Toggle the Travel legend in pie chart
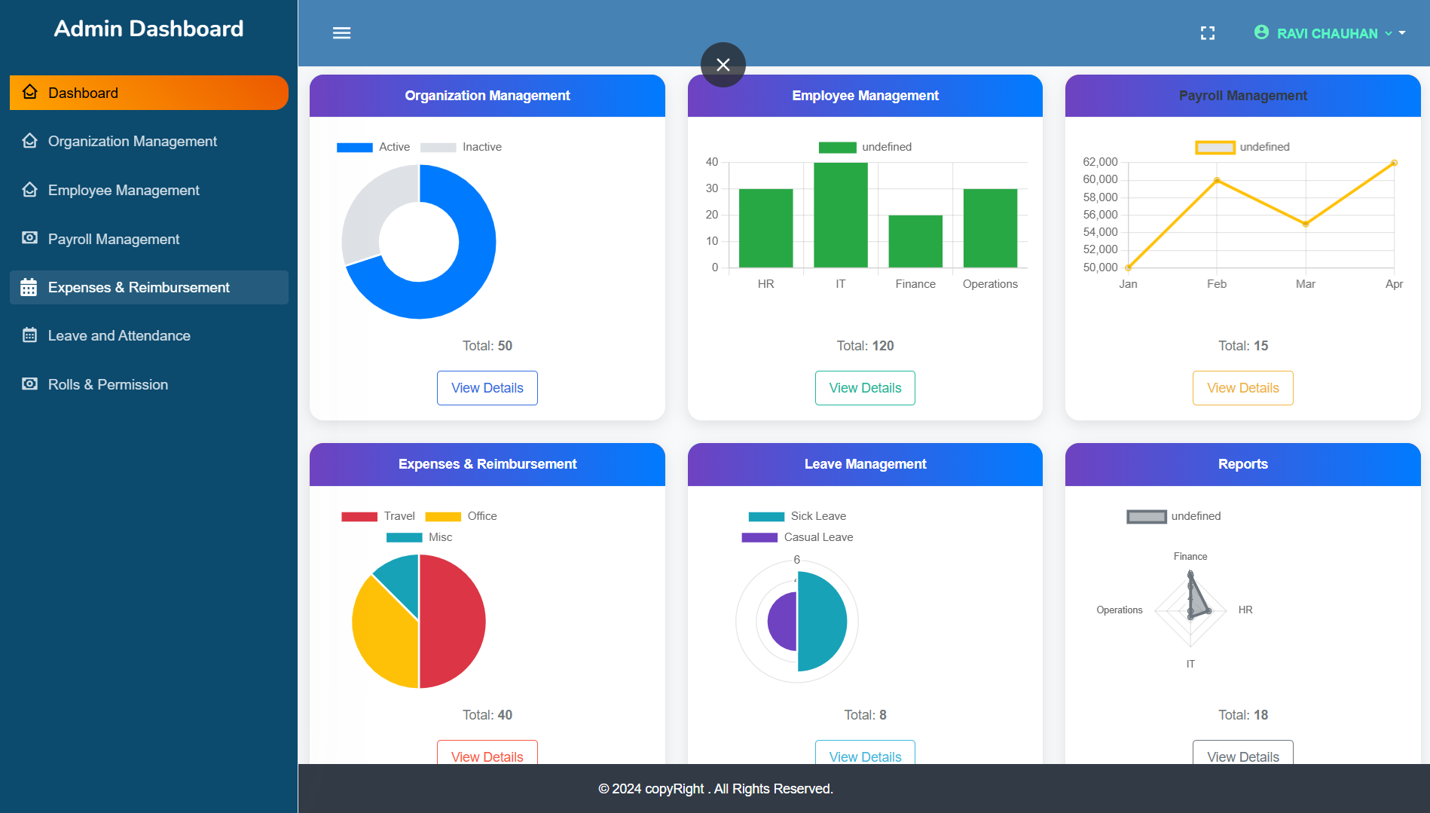Image resolution: width=1430 pixels, height=813 pixels. point(378,516)
